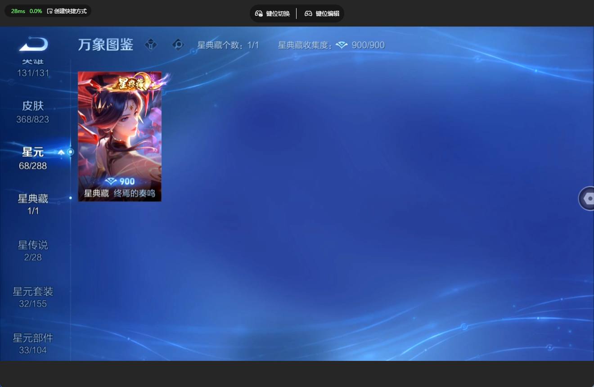Image resolution: width=594 pixels, height=387 pixels.
Task: Click the 万象图鉴 title text
Action: (106, 45)
